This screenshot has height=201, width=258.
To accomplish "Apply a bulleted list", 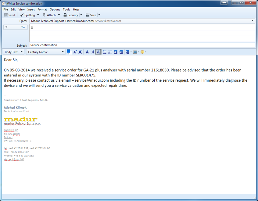I will (x=105, y=52).
